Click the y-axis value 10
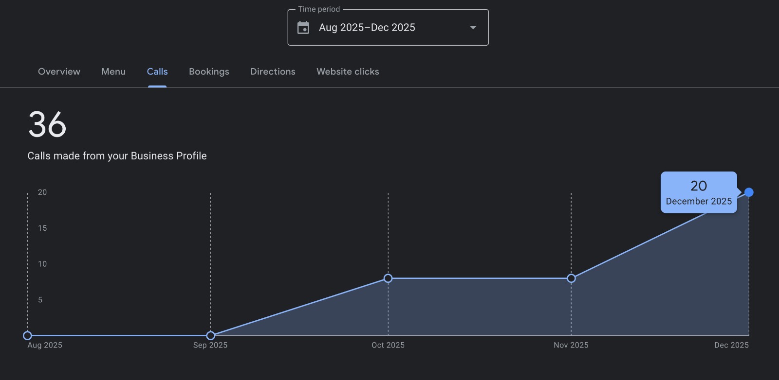This screenshot has height=380, width=779. point(42,264)
